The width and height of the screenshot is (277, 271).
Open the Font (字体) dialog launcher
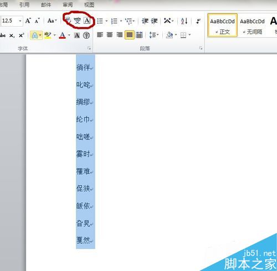pos(89,48)
